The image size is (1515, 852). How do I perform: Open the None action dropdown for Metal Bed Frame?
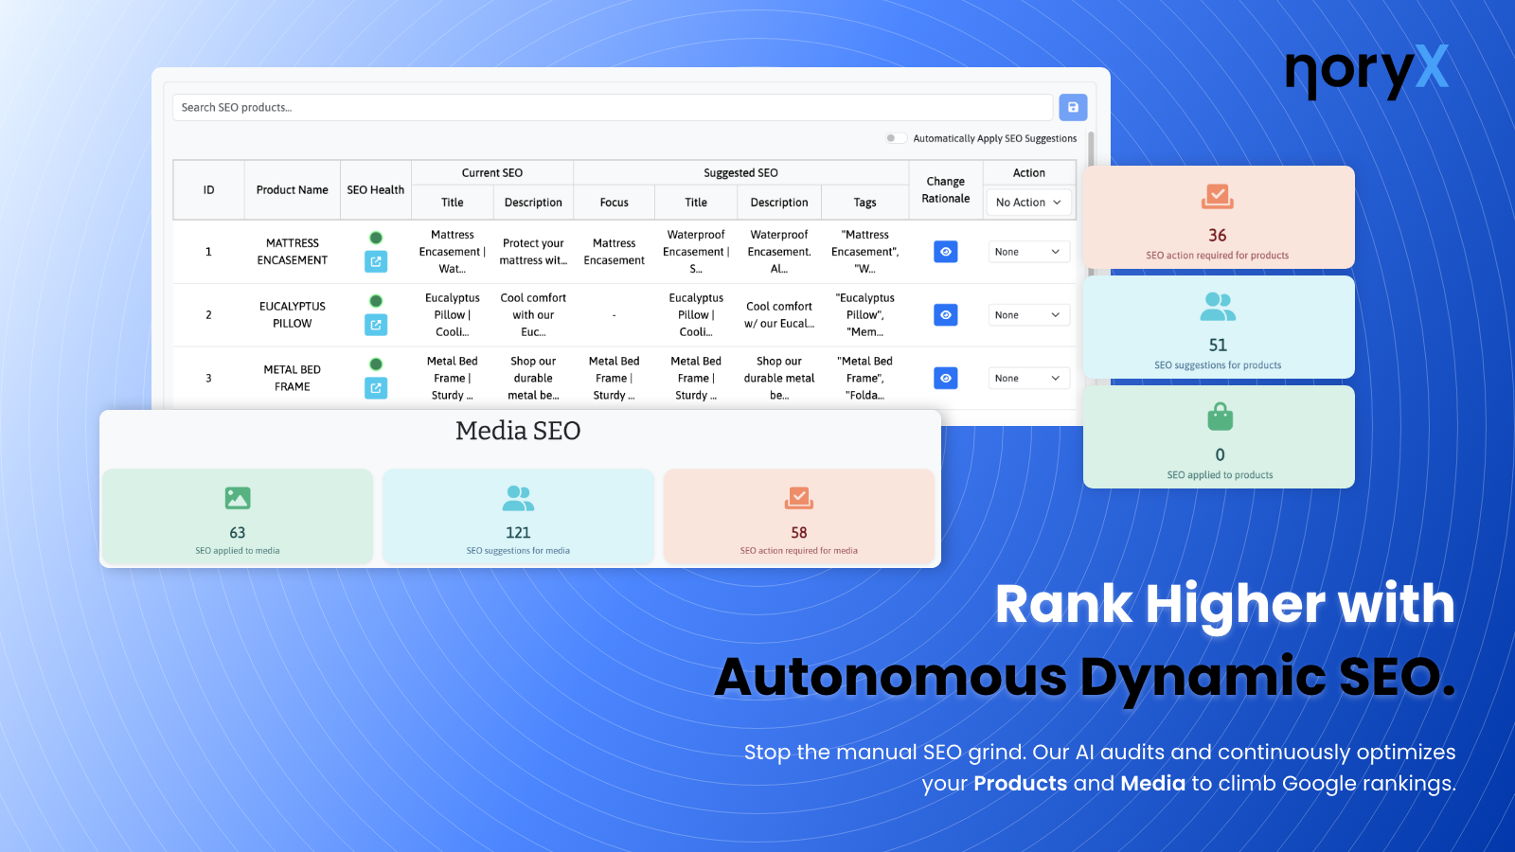pyautogui.click(x=1028, y=378)
